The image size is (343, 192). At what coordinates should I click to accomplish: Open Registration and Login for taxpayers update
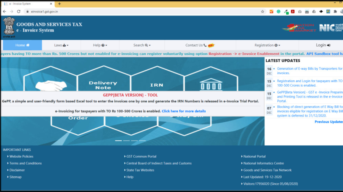click(x=310, y=83)
